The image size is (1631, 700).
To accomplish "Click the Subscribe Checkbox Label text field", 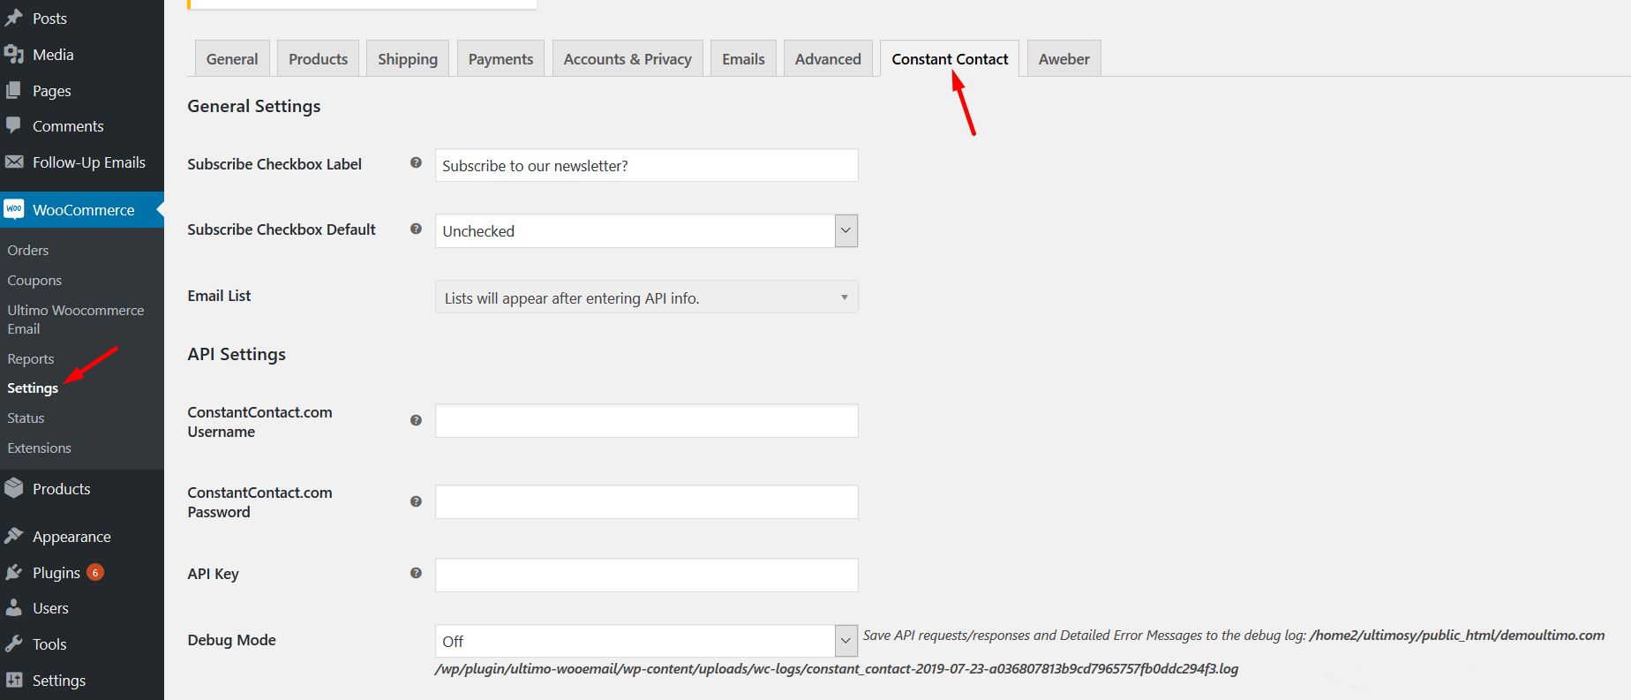I will [646, 166].
